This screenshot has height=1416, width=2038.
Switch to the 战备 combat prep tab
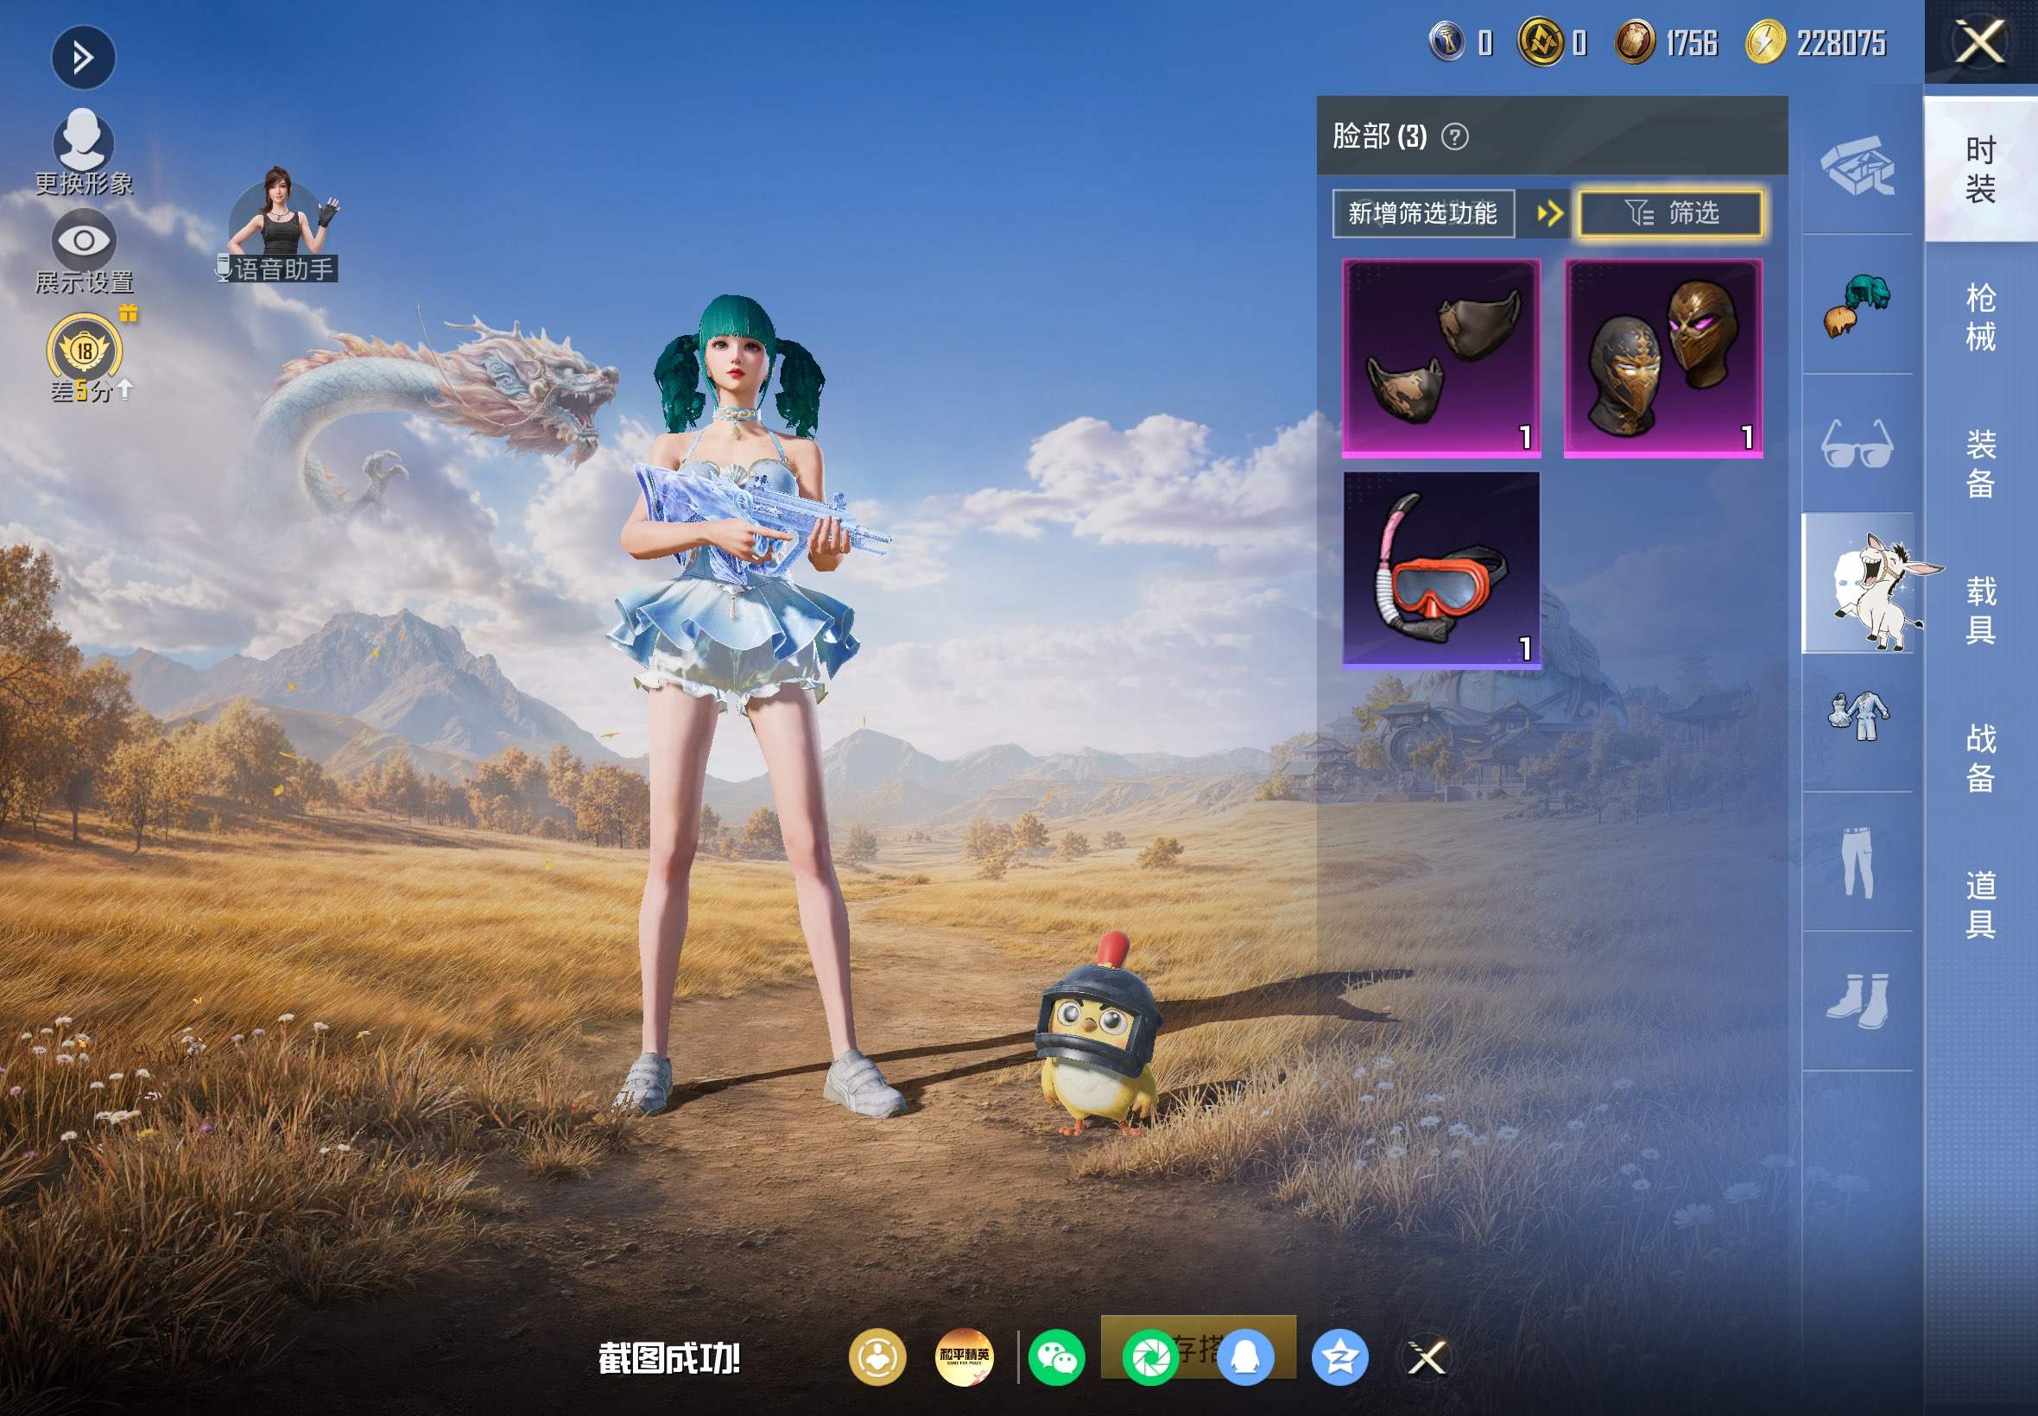(1980, 759)
